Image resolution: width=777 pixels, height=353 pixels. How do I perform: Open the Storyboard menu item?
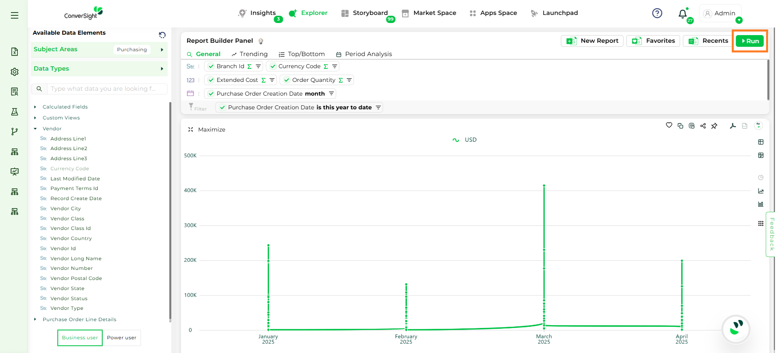coord(365,13)
